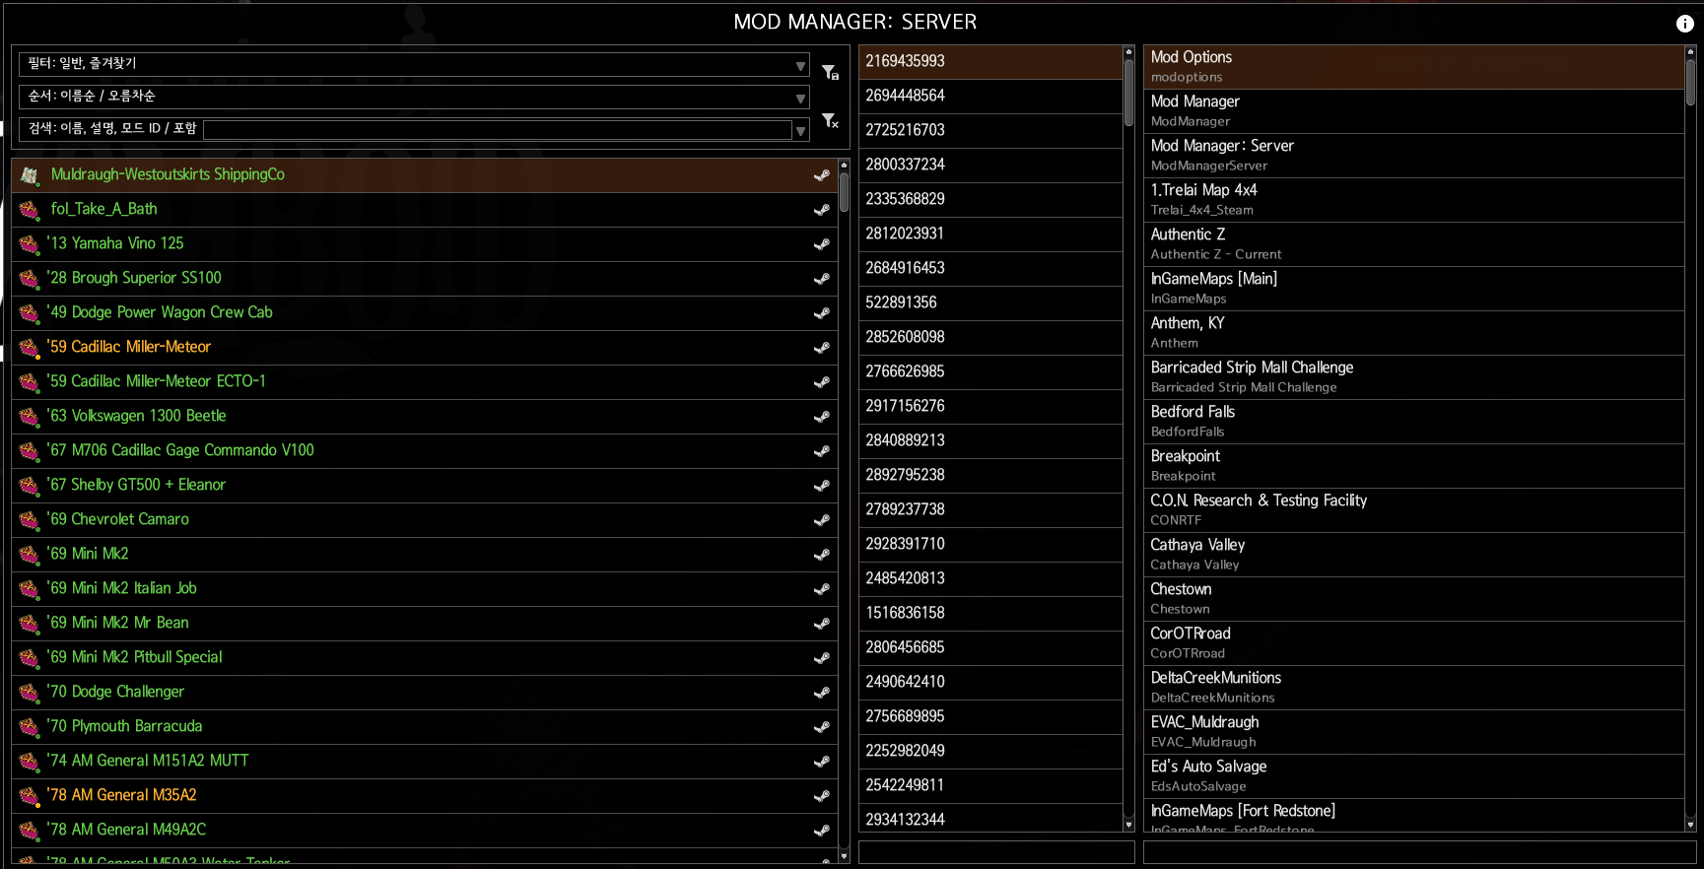Click the mod ID list scrollbar thumb
This screenshot has height=869, width=1704.
[1690, 83]
